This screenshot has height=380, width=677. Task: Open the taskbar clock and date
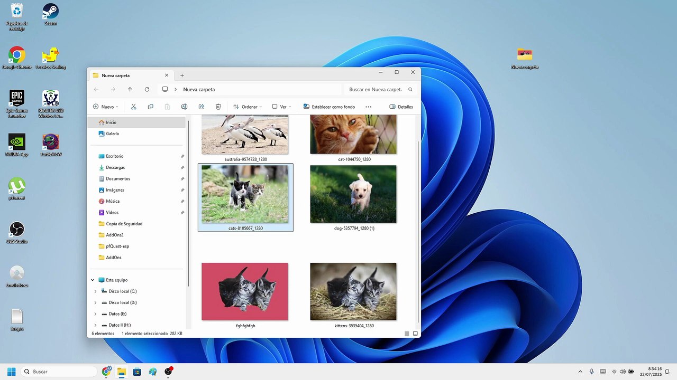pyautogui.click(x=651, y=372)
